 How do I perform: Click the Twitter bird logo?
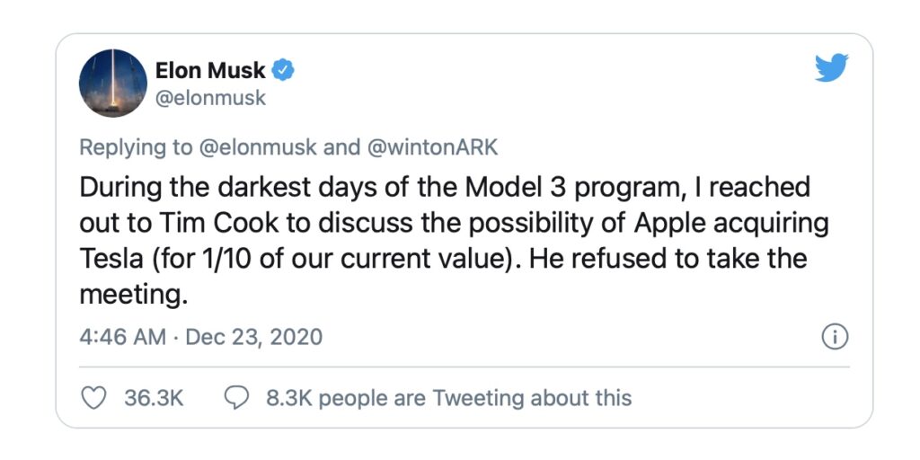pos(832,67)
